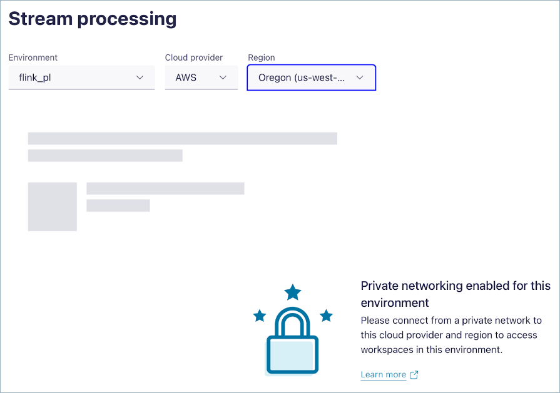This screenshot has width=560, height=393.
Task: Click the Stream processing heading
Action: (93, 19)
